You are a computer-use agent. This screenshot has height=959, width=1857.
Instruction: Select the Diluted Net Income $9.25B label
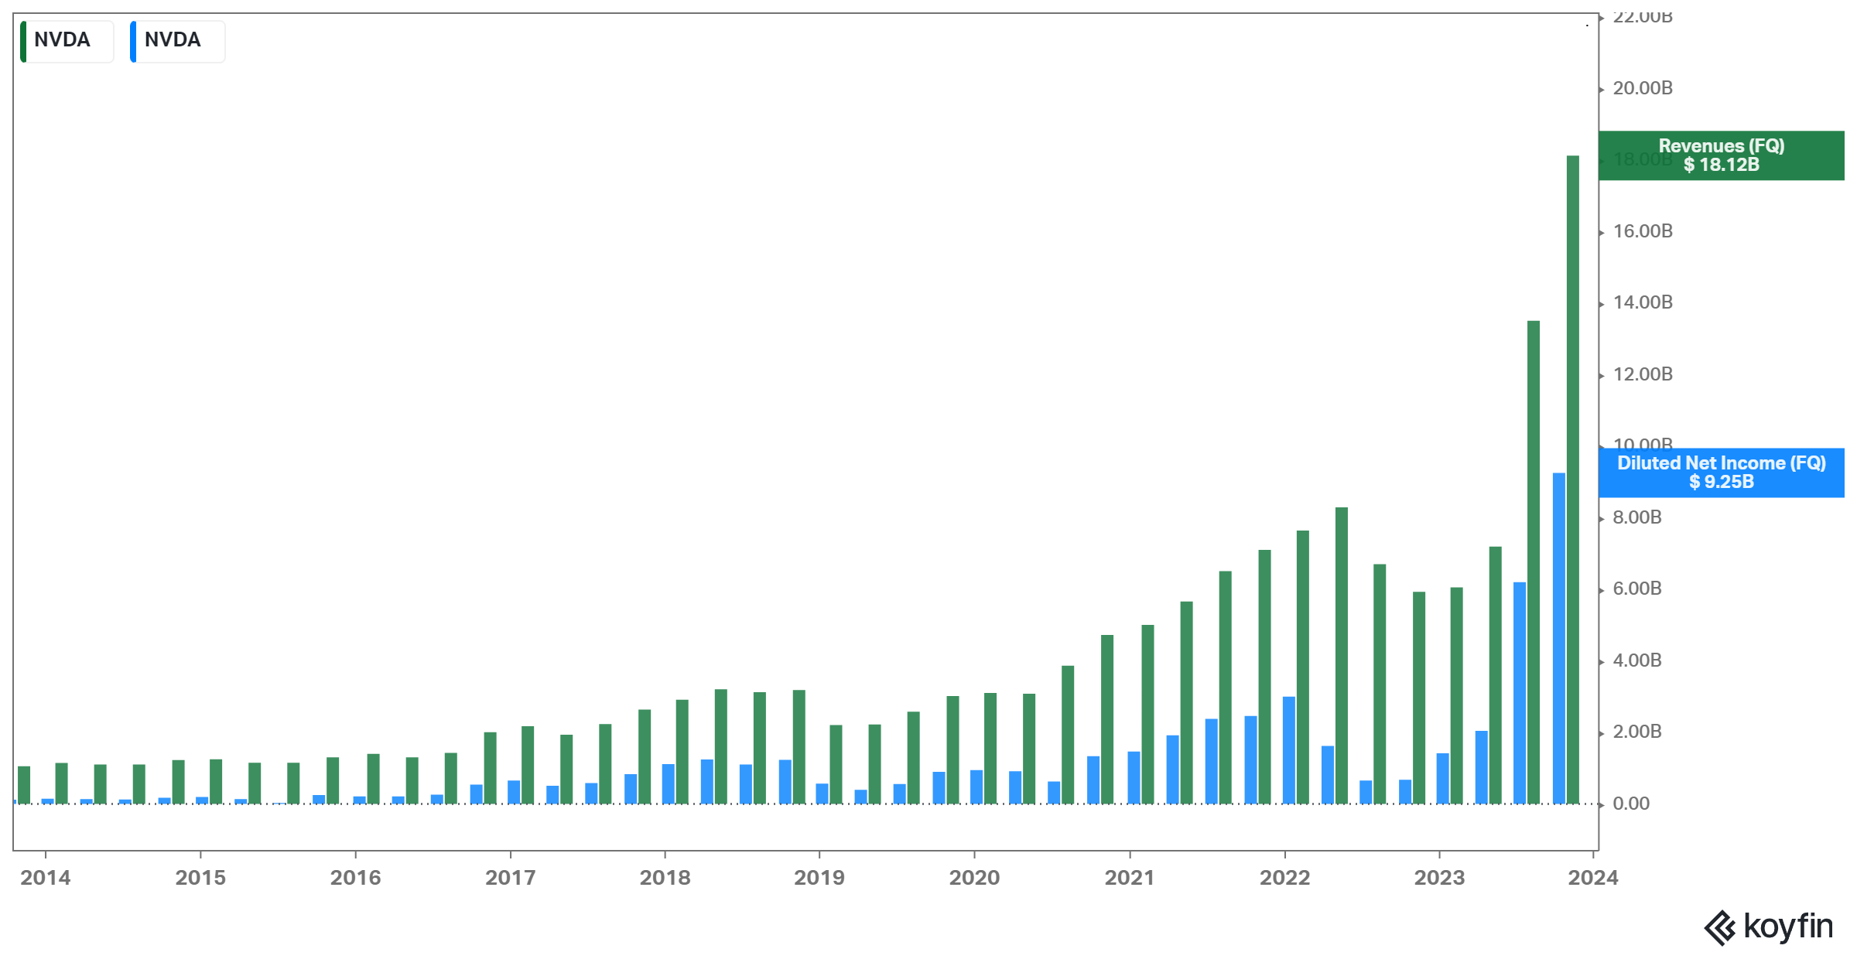click(x=1721, y=473)
